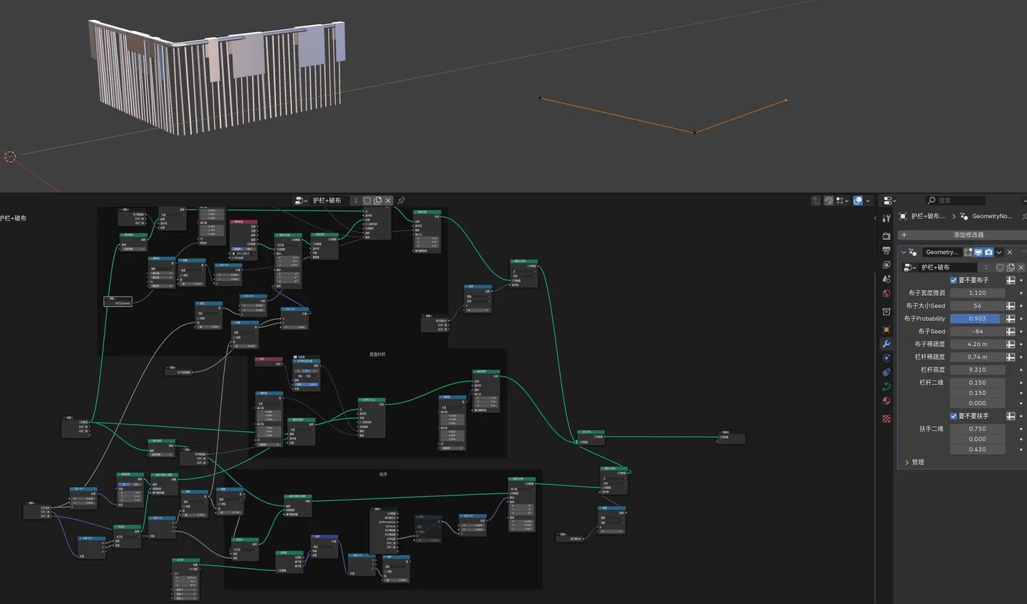This screenshot has width=1027, height=604.
Task: Open the Scene properties tab
Action: [x=887, y=279]
